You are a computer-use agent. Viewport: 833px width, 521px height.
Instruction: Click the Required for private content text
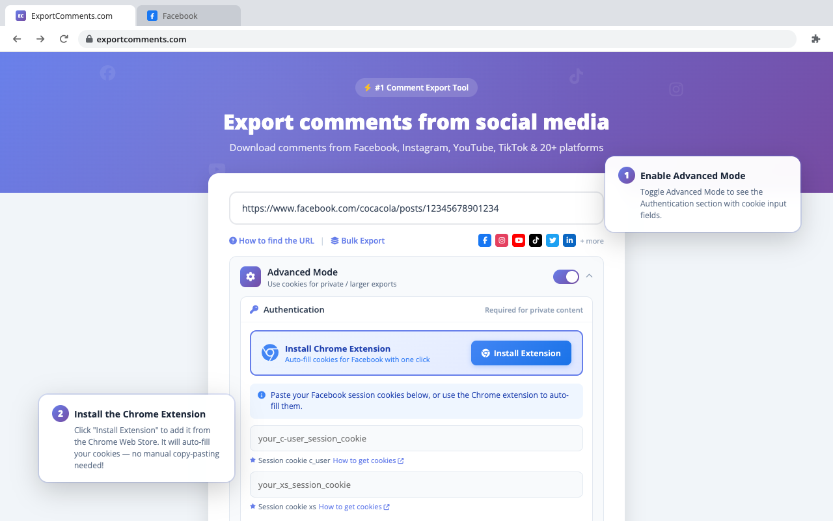(534, 310)
